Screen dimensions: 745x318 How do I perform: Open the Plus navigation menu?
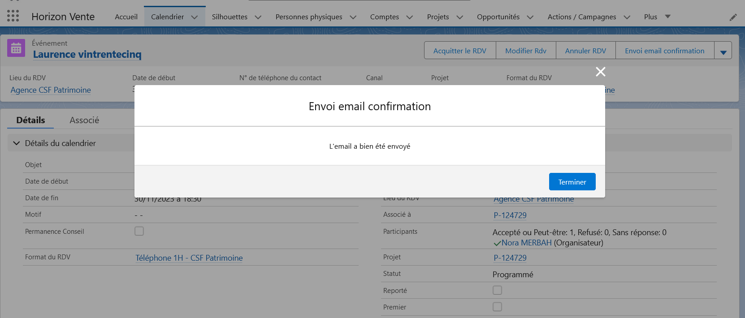click(657, 17)
